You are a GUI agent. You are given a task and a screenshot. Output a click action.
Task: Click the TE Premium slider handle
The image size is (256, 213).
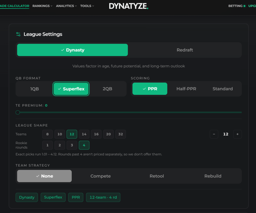pyautogui.click(x=18, y=112)
